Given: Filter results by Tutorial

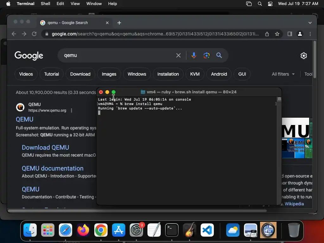Looking at the screenshot, I should (x=52, y=74).
